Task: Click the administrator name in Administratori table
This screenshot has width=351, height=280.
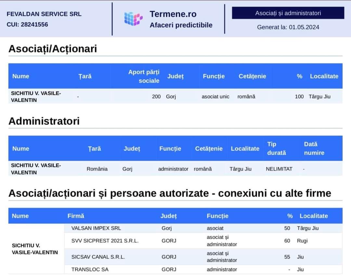Action: pyautogui.click(x=36, y=169)
